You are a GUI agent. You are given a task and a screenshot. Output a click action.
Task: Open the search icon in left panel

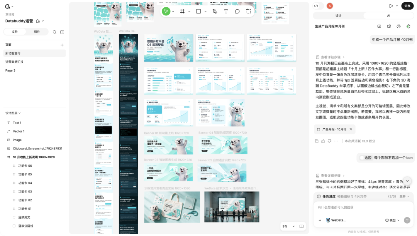(x=54, y=32)
